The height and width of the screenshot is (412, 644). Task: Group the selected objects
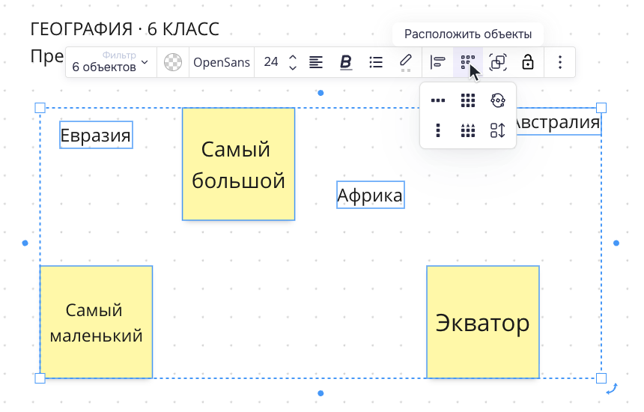[x=498, y=62]
